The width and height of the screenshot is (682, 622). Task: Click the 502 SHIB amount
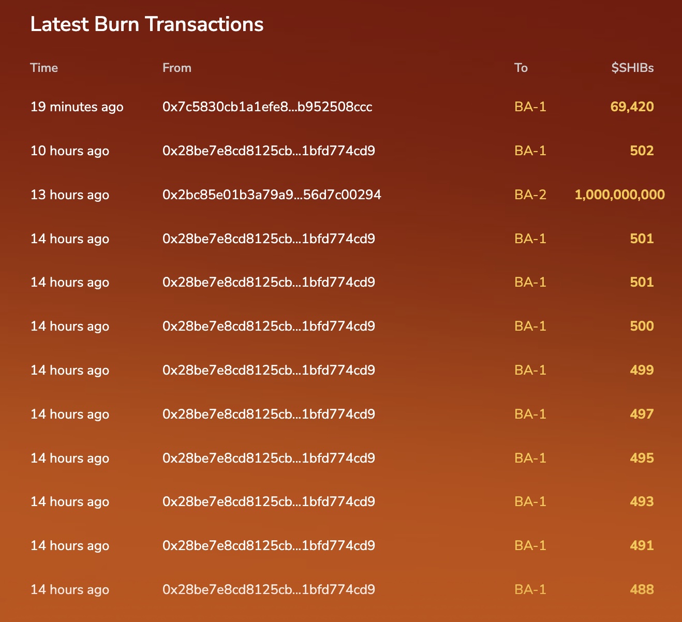tap(642, 151)
